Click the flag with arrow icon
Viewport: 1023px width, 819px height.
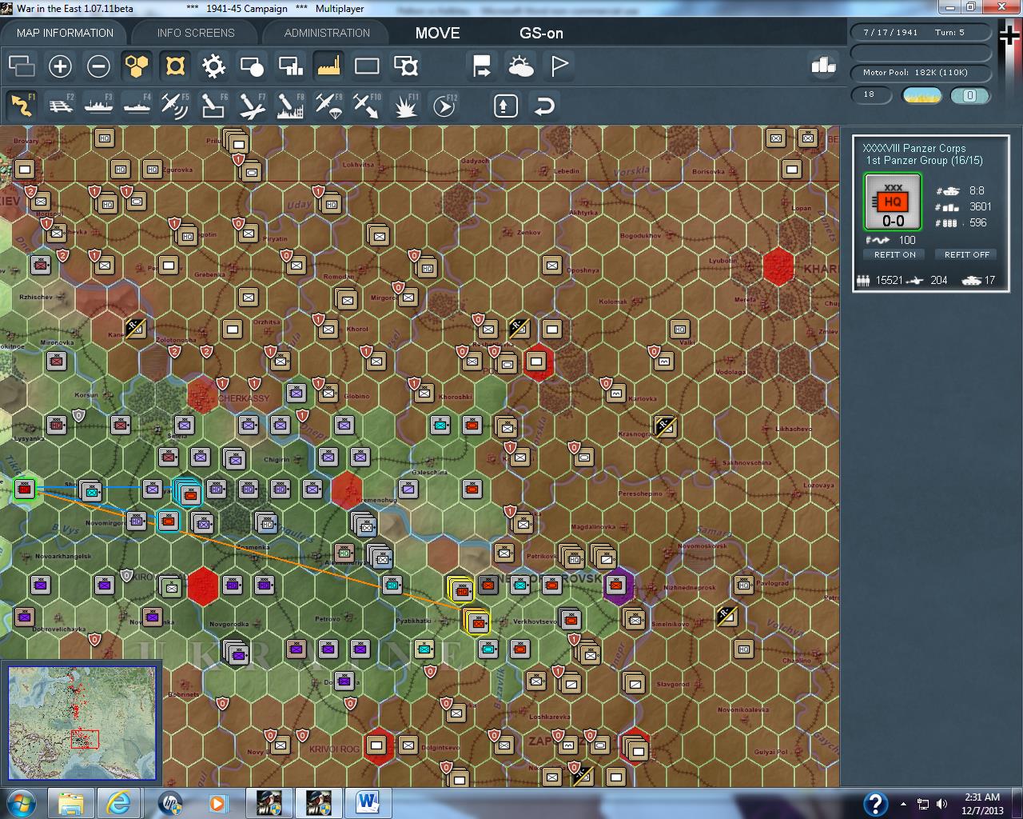(482, 66)
